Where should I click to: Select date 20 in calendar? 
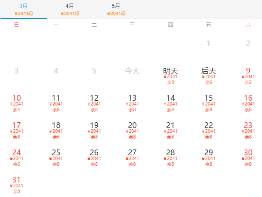coord(132,130)
